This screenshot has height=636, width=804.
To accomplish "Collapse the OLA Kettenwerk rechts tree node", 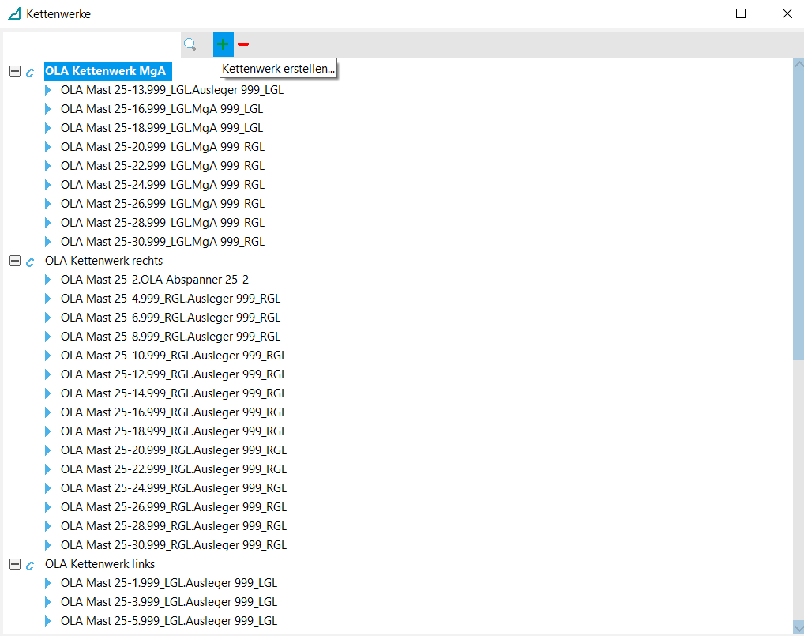I will coord(14,261).
